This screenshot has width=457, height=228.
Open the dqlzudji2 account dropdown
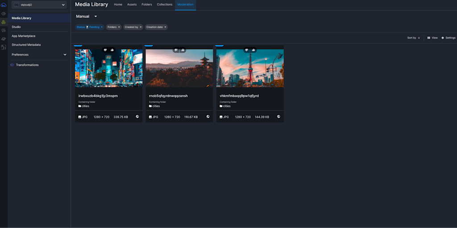tap(39, 4)
